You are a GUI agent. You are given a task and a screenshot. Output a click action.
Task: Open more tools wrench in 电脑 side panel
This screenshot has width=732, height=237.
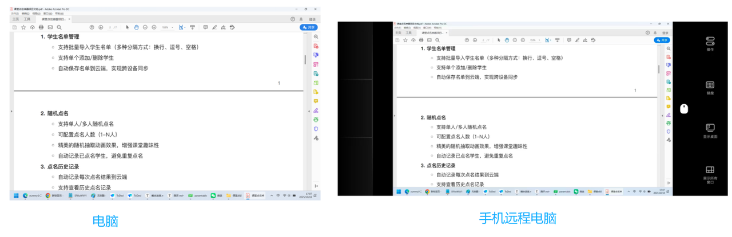(316, 138)
